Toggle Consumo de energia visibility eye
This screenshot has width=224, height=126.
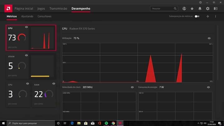point(208,87)
